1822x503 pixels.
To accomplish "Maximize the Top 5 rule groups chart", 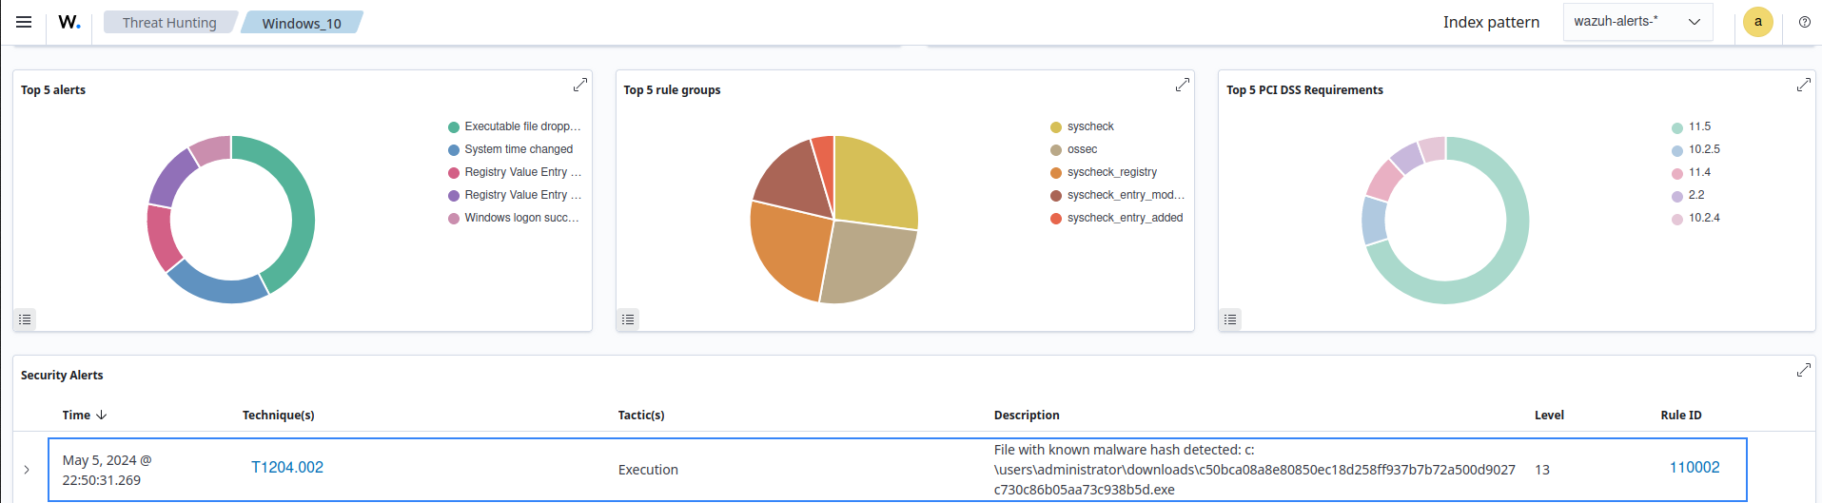I will point(1182,86).
